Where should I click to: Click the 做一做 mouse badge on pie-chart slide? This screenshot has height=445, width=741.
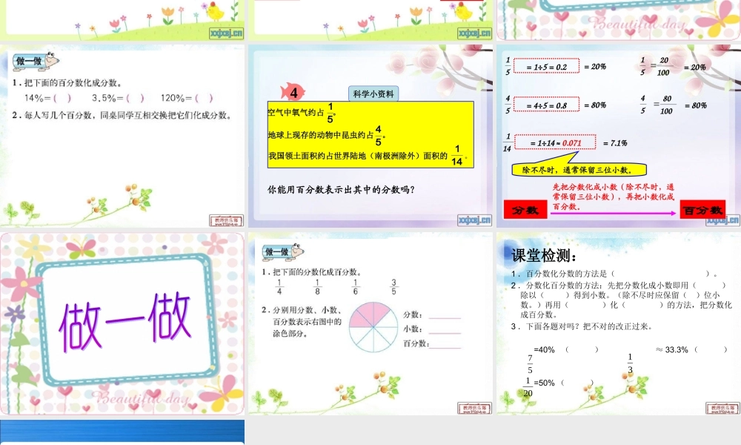284,252
